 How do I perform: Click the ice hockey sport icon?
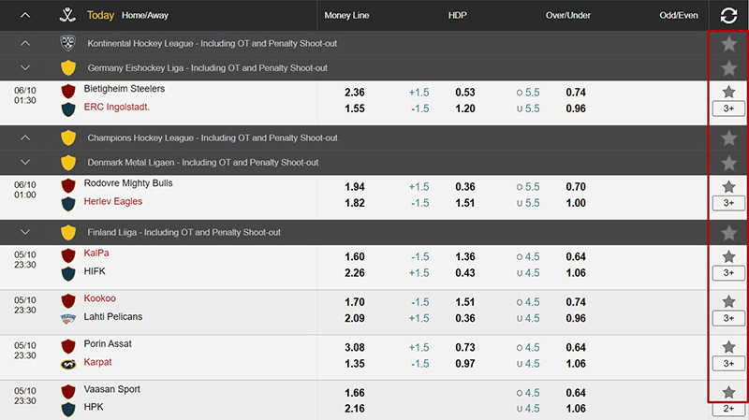(x=67, y=15)
